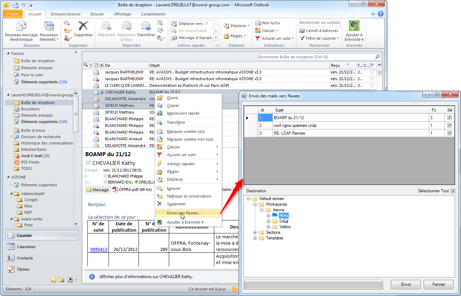The height and width of the screenshot is (296, 461).
Task: Create a Nouveau message électronique
Action: 21,31
